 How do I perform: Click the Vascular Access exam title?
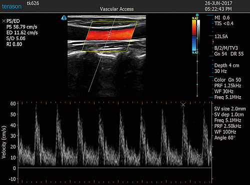pyautogui.click(x=116, y=9)
